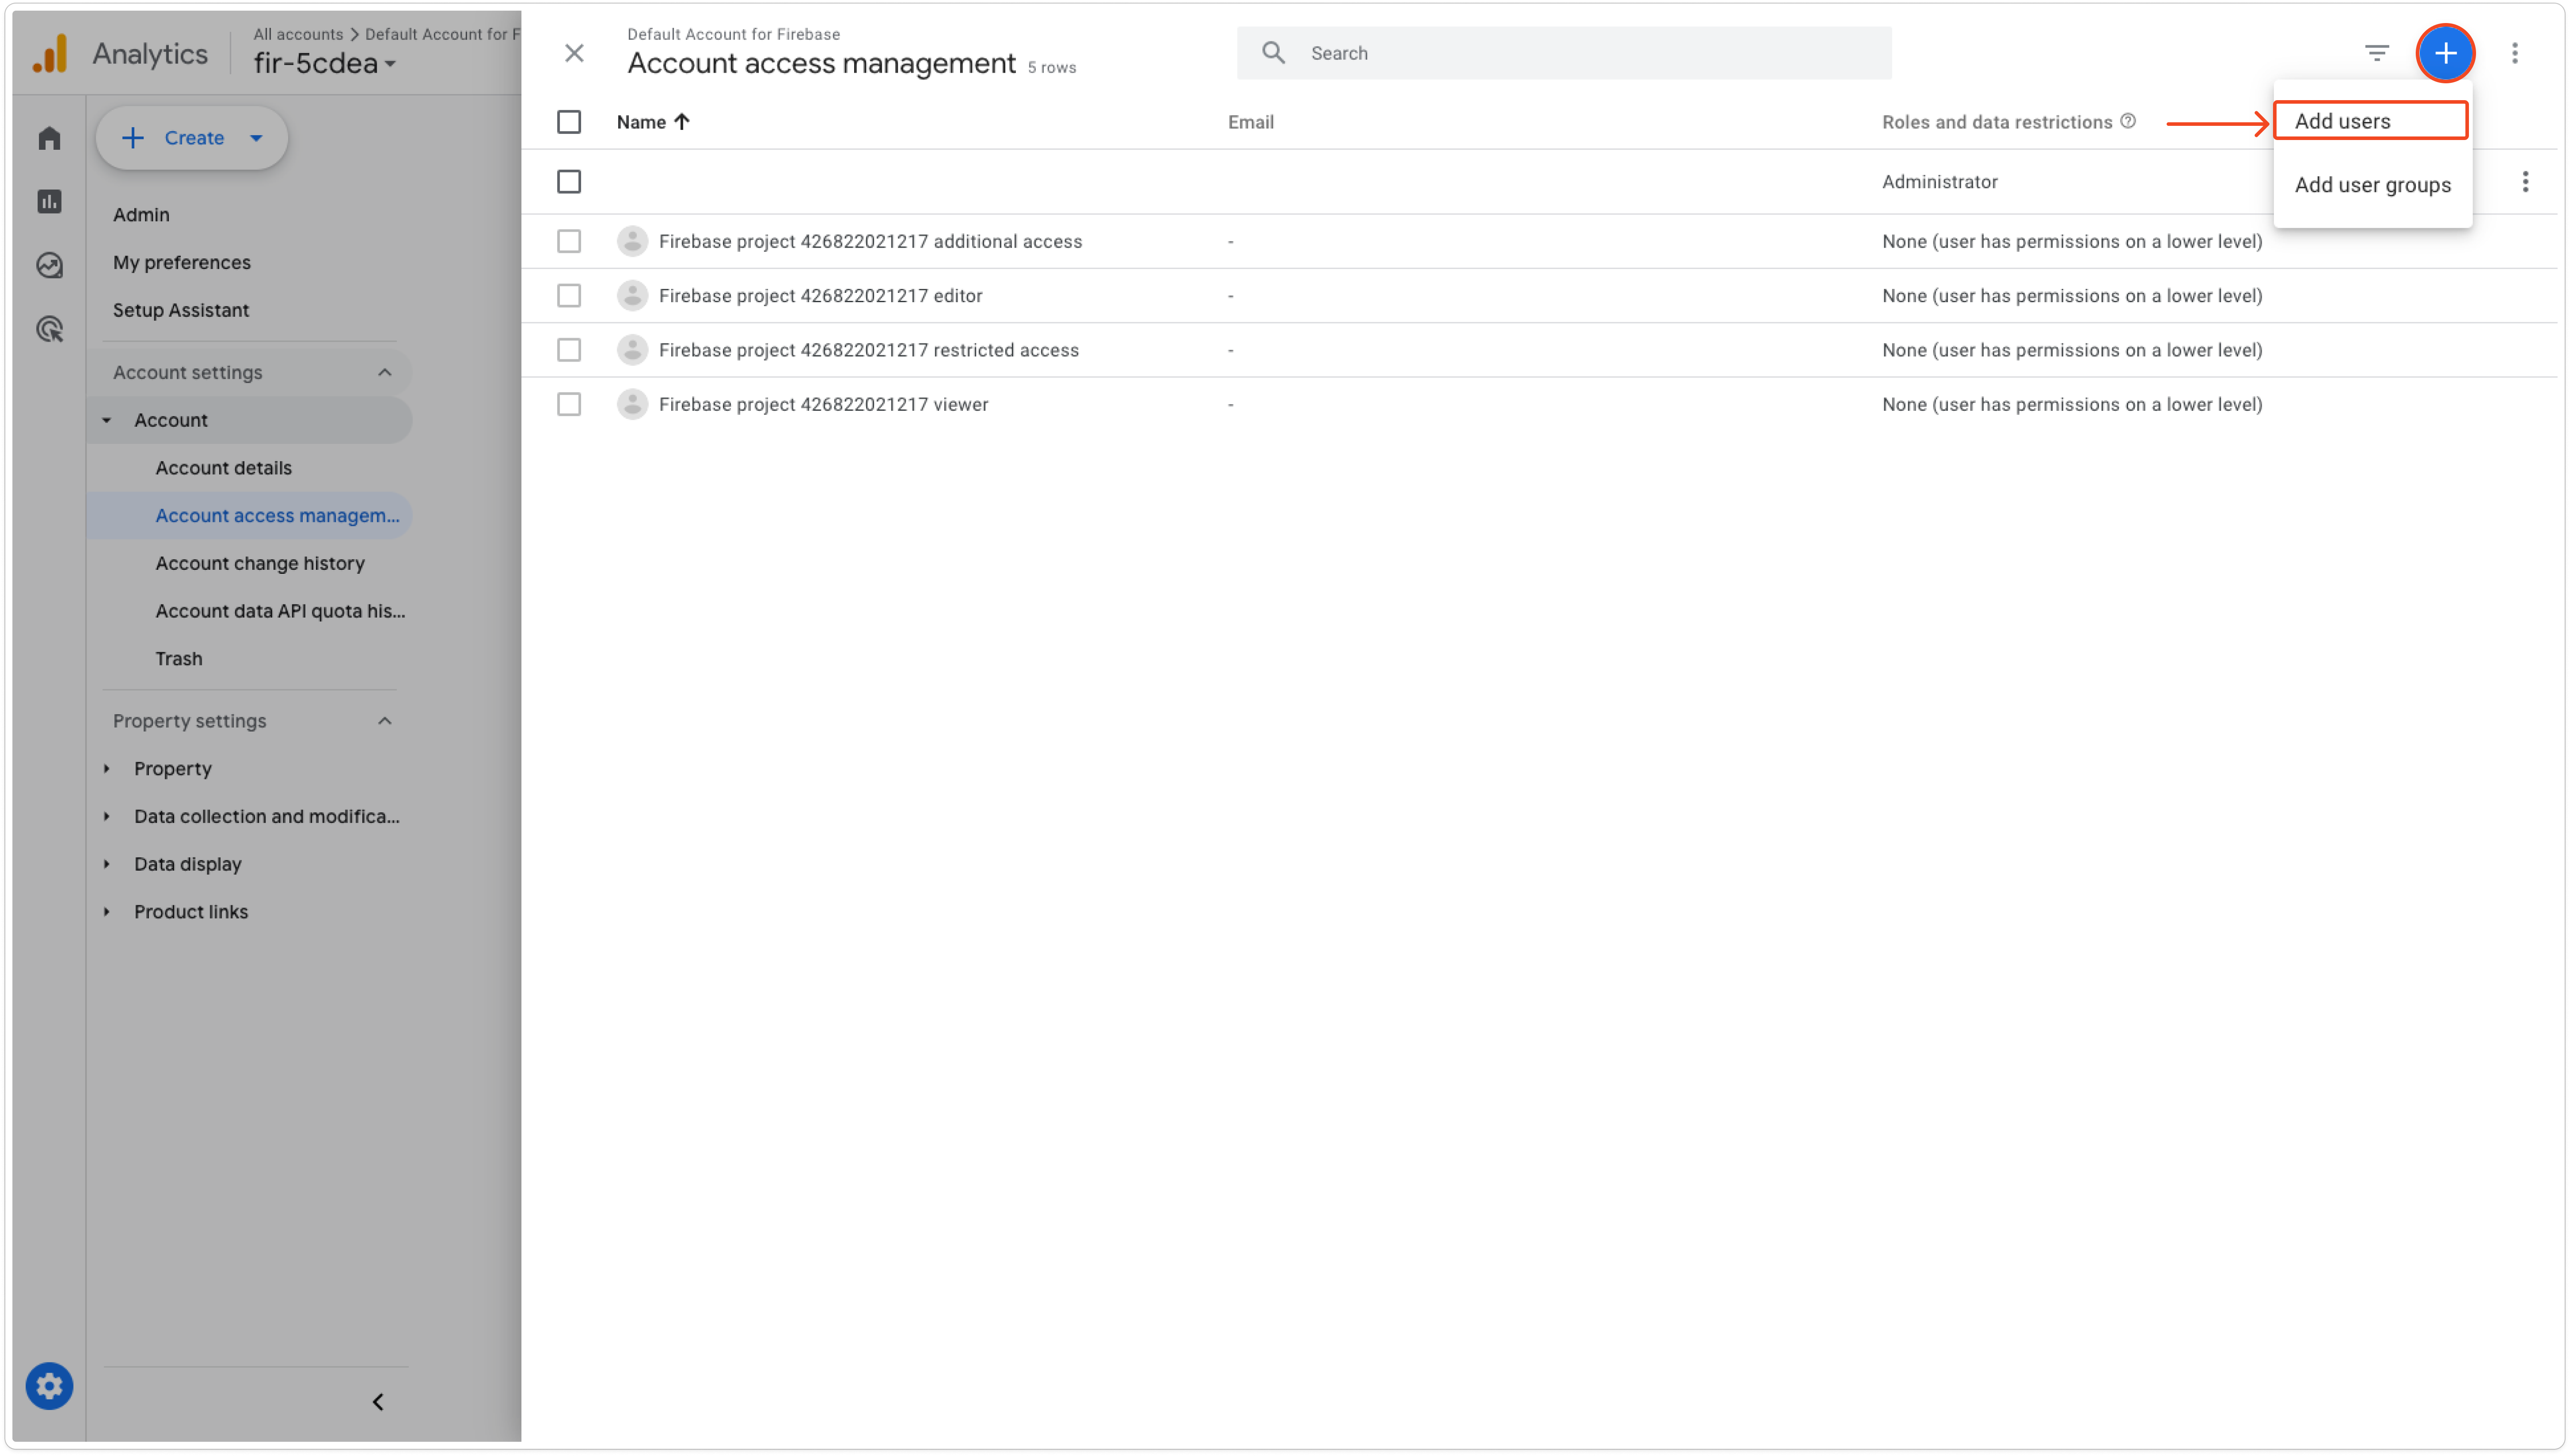Check the Firebase project editor row checkbox
This screenshot has height=1456, width=2570.
tap(568, 296)
